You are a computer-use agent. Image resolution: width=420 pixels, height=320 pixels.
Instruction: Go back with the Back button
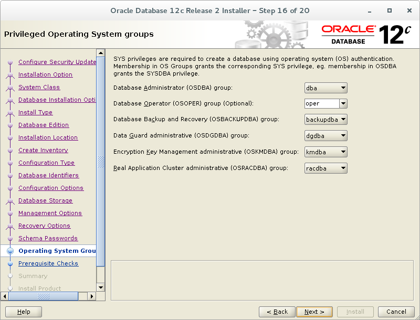[277, 312]
